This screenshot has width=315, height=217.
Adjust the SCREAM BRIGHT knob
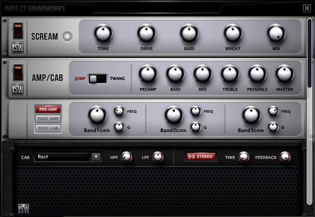pyautogui.click(x=233, y=34)
